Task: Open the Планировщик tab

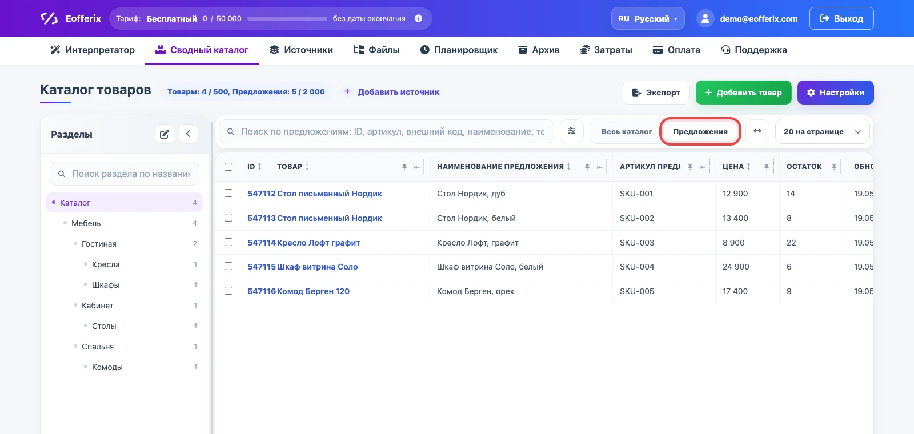Action: [x=459, y=50]
